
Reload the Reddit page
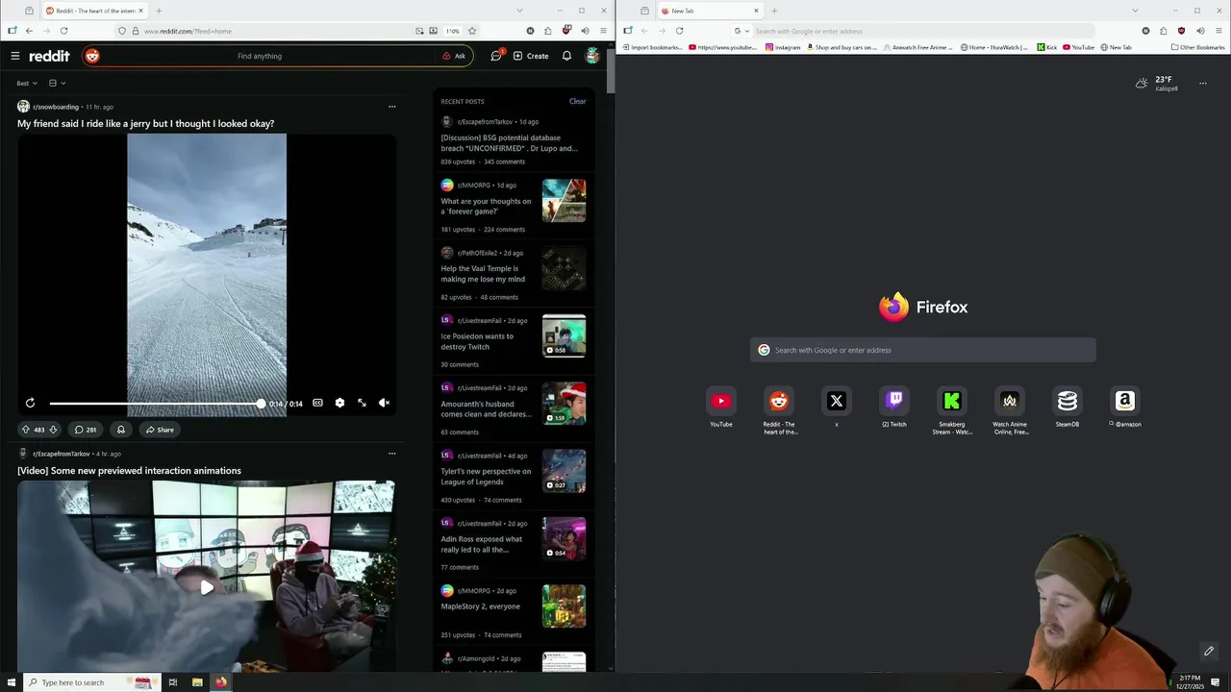tap(64, 31)
